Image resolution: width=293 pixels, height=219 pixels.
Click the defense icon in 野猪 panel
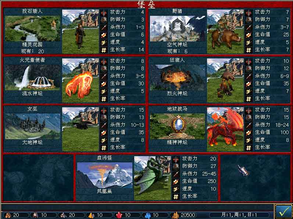pos(249,20)
